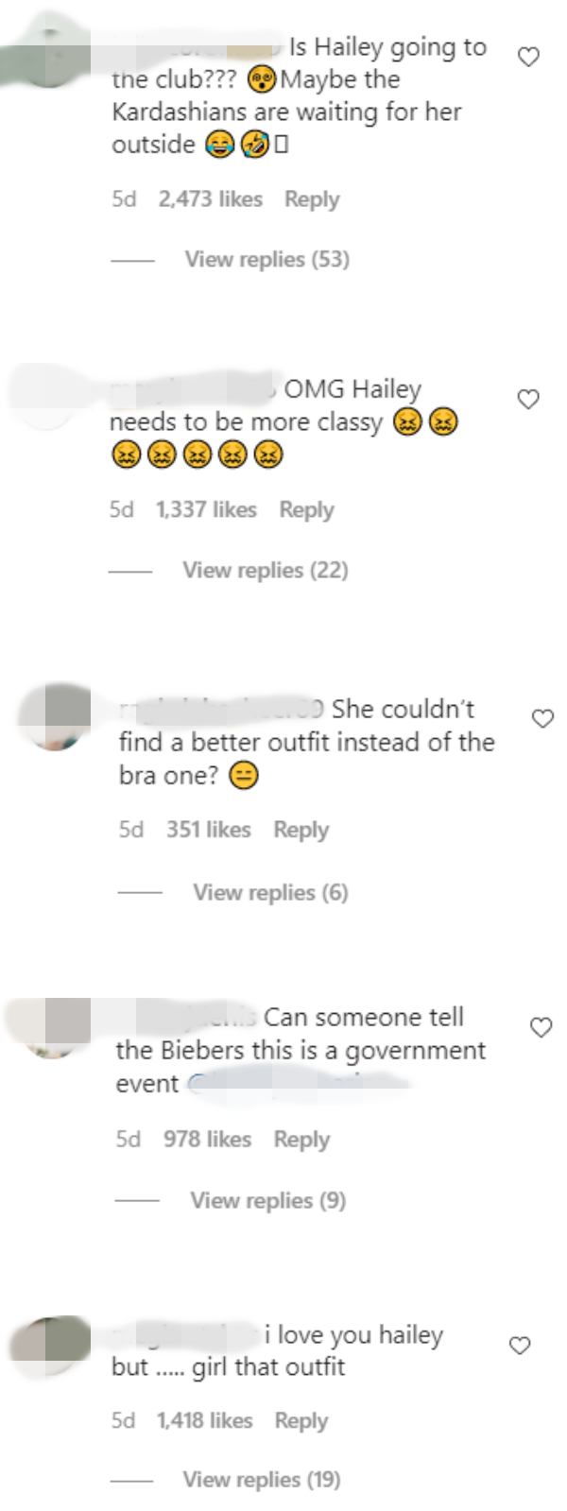567x1511 pixels.
Task: Heart the 'i love you hailey' comment
Action: click(x=520, y=1345)
